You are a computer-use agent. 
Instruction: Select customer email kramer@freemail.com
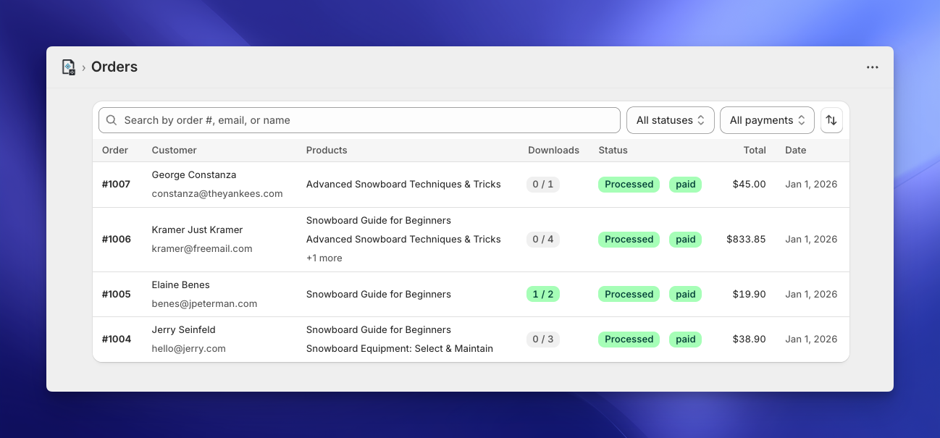[202, 249]
